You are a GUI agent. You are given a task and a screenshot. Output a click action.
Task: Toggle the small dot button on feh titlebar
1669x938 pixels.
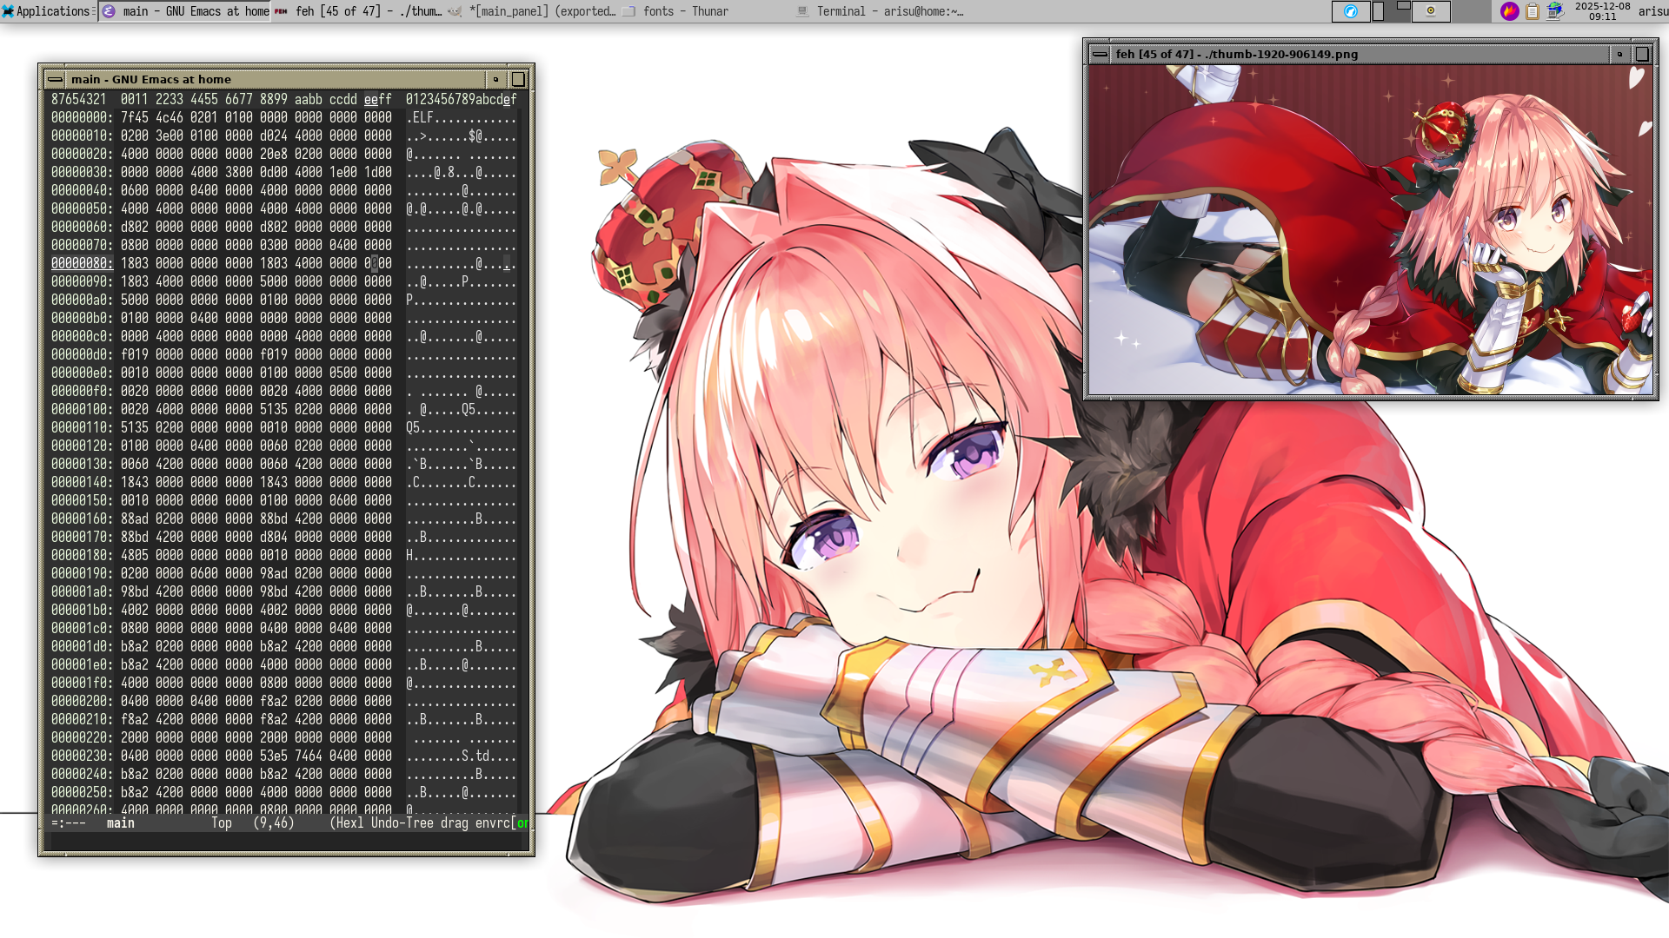click(x=1619, y=54)
